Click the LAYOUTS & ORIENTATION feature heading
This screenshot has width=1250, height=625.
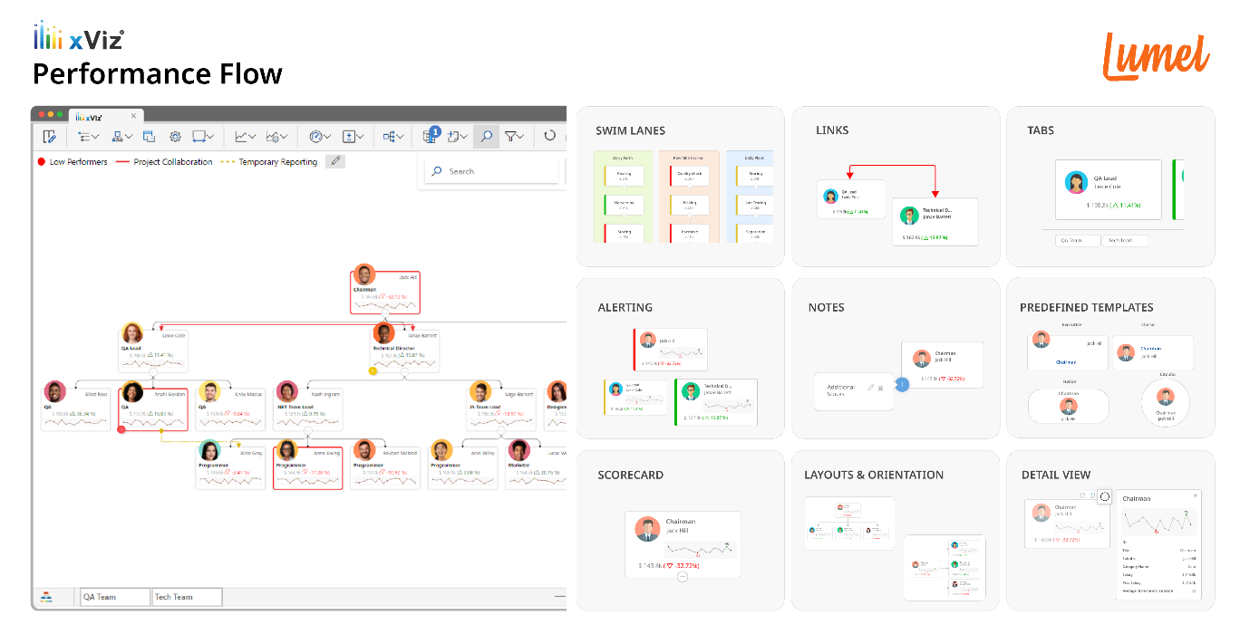[874, 475]
